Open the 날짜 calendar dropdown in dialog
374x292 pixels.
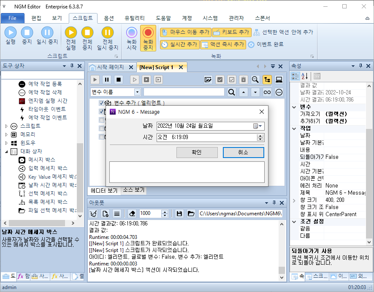257,126
